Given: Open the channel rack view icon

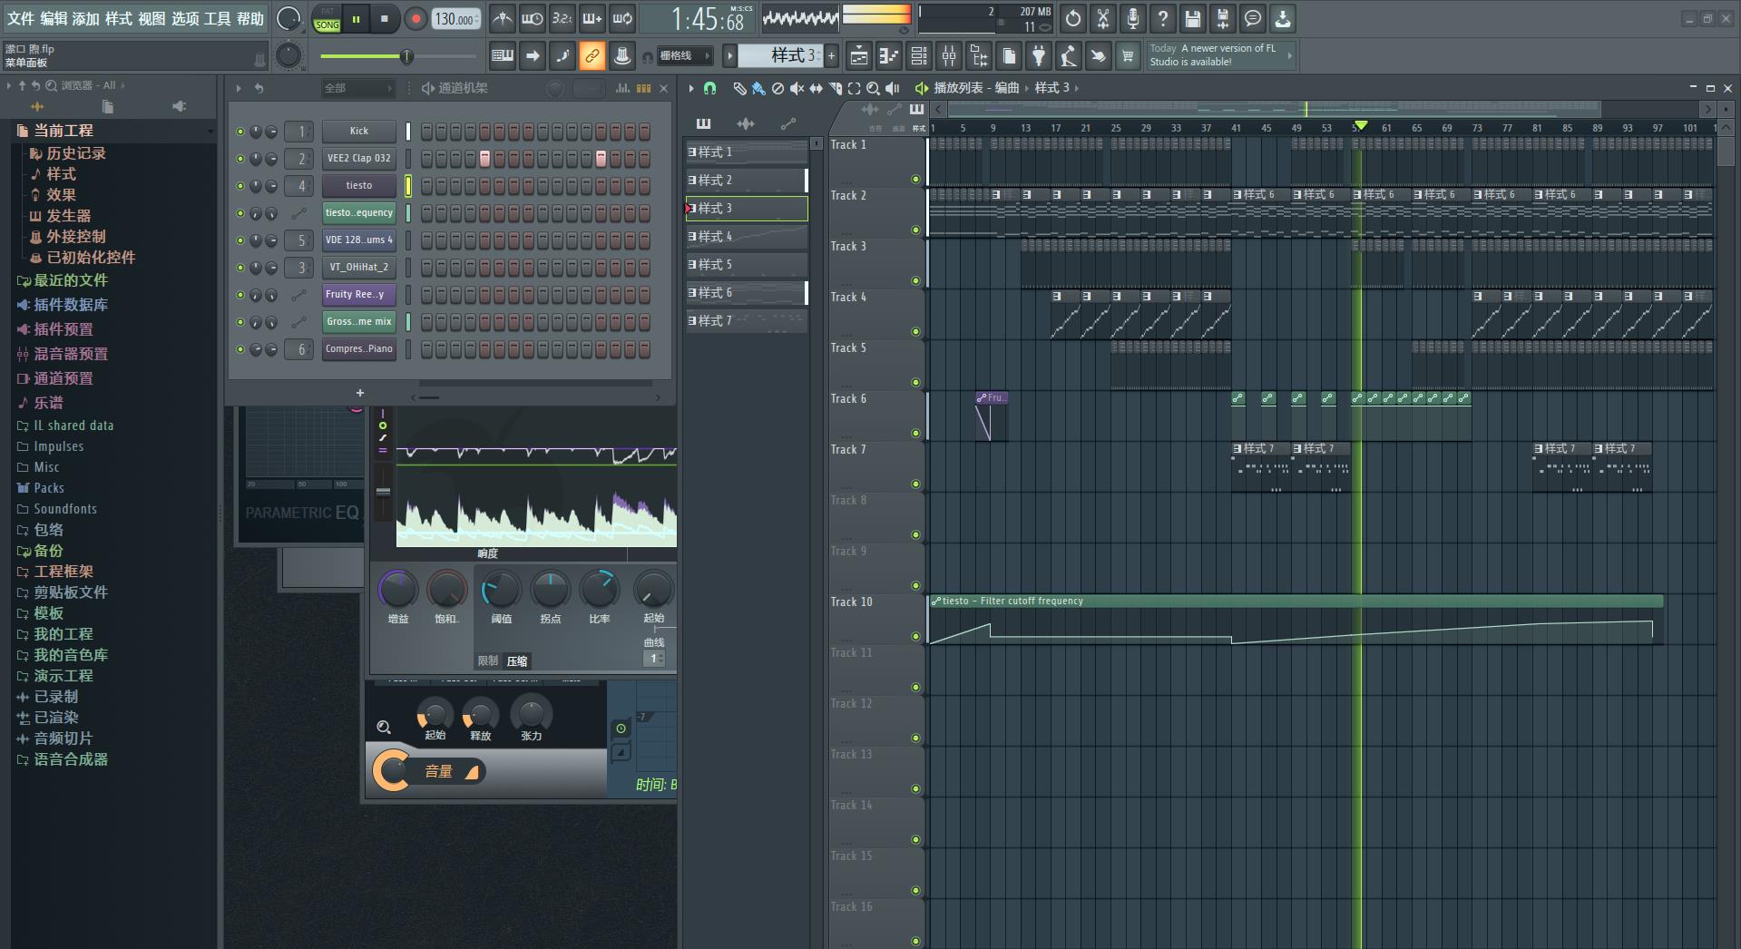Looking at the screenshot, I should coord(919,56).
